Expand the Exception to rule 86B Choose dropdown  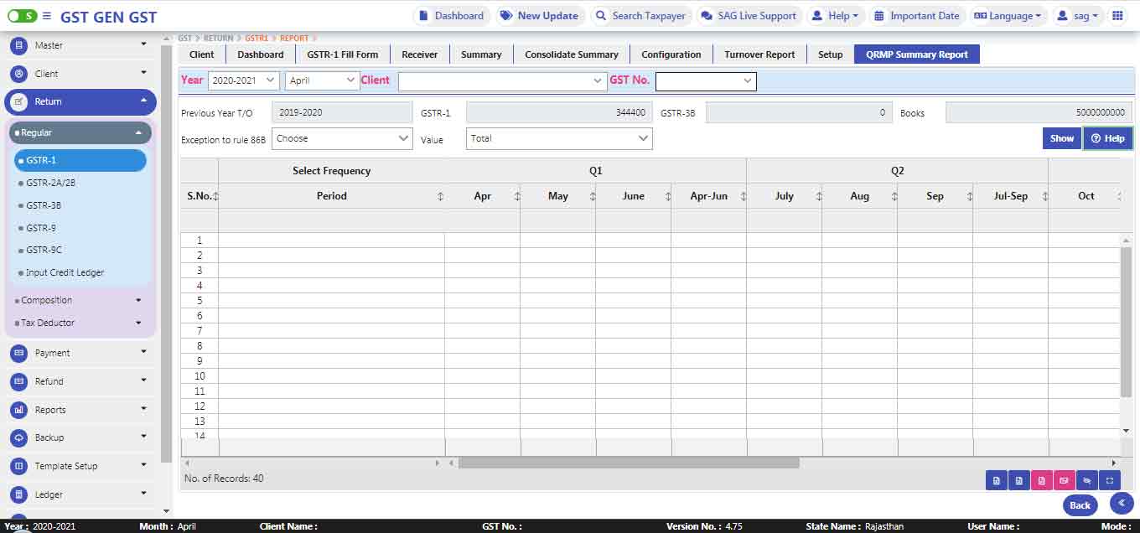click(342, 138)
